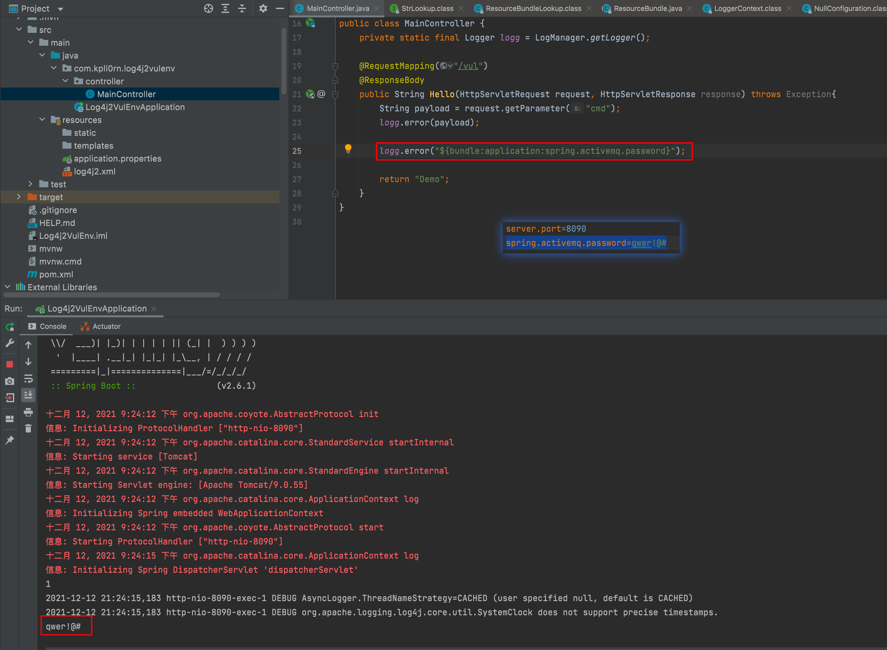Expand the test folder
The width and height of the screenshot is (887, 650).
(30, 184)
